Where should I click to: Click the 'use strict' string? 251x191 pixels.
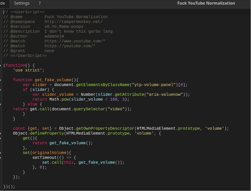click(x=28, y=70)
